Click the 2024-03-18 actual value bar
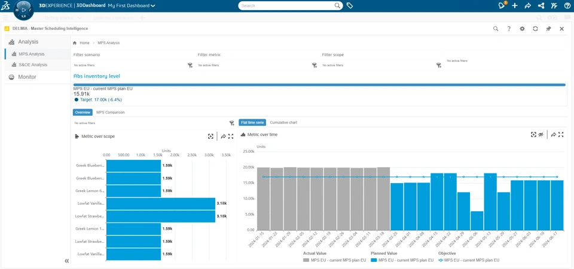Viewport: 574px width, 269px height. (x=383, y=199)
